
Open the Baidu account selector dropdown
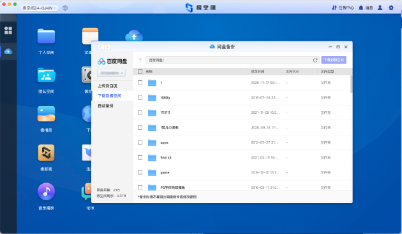coord(111,73)
